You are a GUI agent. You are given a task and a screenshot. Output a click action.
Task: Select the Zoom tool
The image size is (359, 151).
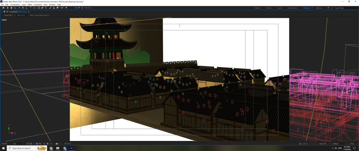pyautogui.click(x=15, y=7)
